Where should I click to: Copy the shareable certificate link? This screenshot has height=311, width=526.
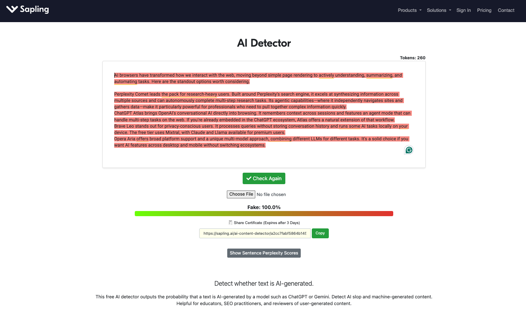[320, 233]
